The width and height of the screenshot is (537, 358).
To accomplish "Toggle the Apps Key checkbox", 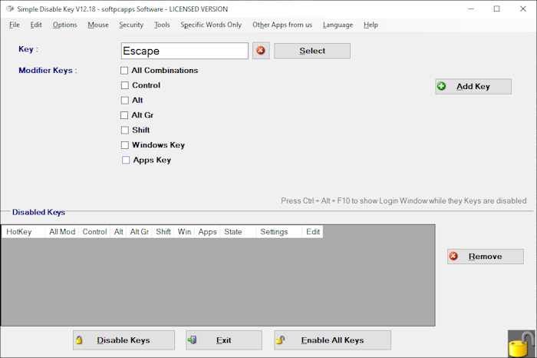I will click(x=126, y=161).
